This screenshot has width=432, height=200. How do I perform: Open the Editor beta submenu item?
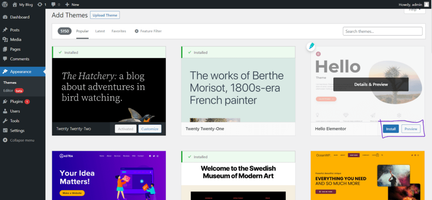point(13,90)
